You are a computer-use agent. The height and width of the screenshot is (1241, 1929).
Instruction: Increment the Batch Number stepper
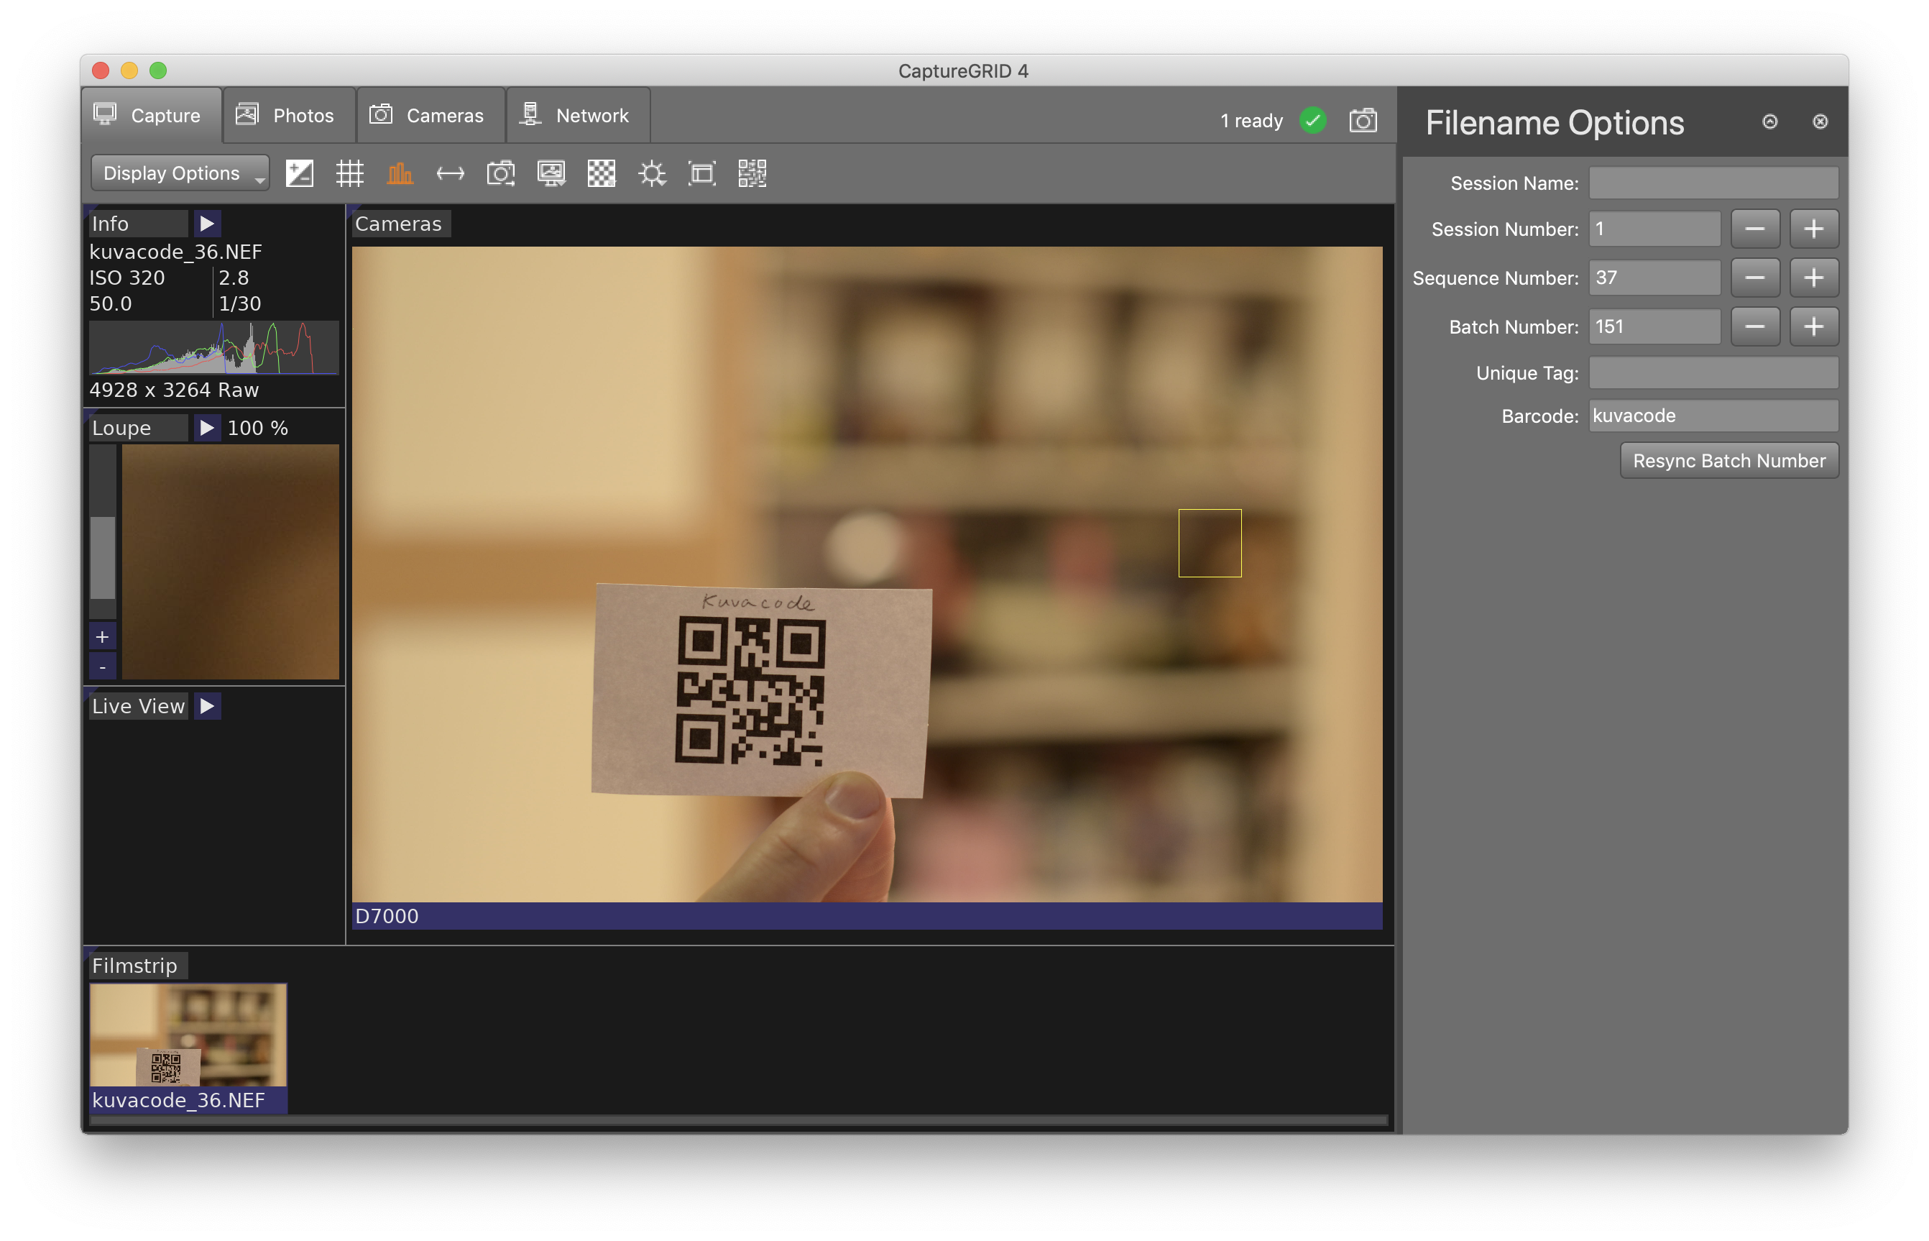tap(1814, 326)
